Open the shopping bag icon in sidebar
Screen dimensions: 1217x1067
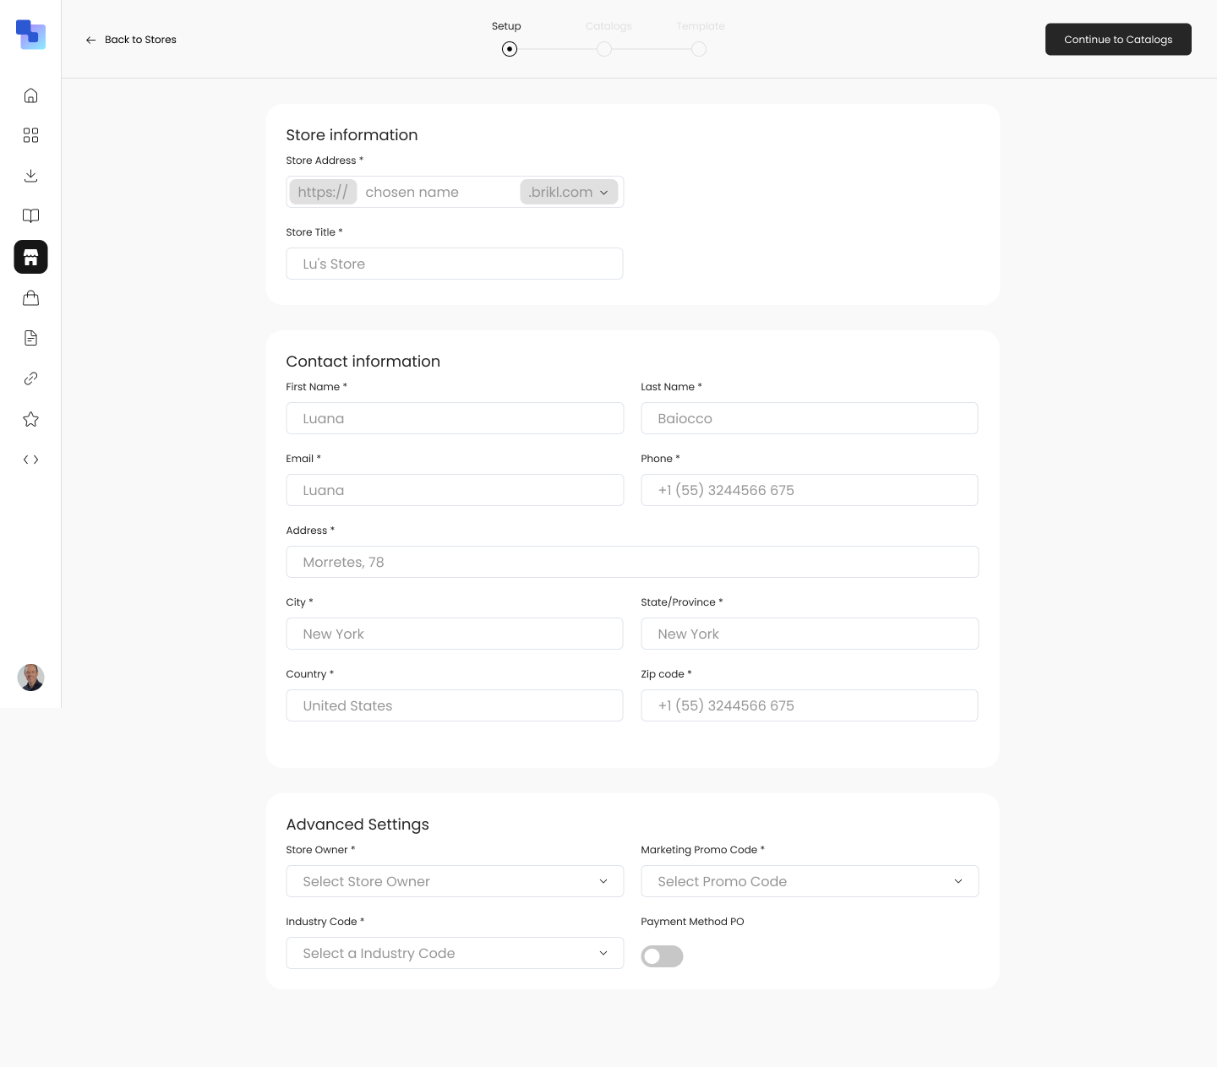click(x=30, y=297)
